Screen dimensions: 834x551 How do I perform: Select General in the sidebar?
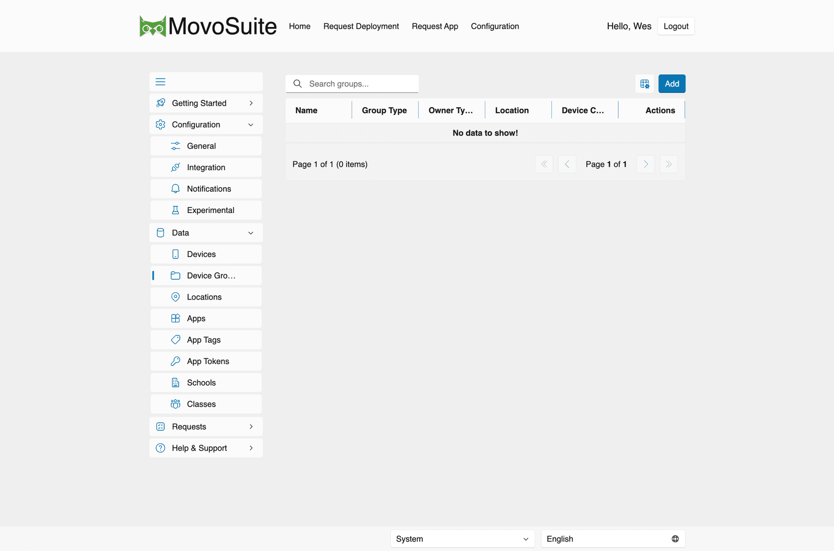[206, 146]
